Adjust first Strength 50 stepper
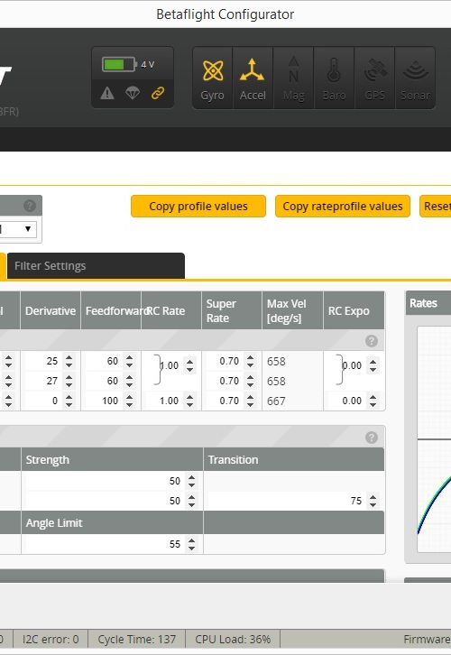Viewport: 451px width, 655px height. click(191, 481)
